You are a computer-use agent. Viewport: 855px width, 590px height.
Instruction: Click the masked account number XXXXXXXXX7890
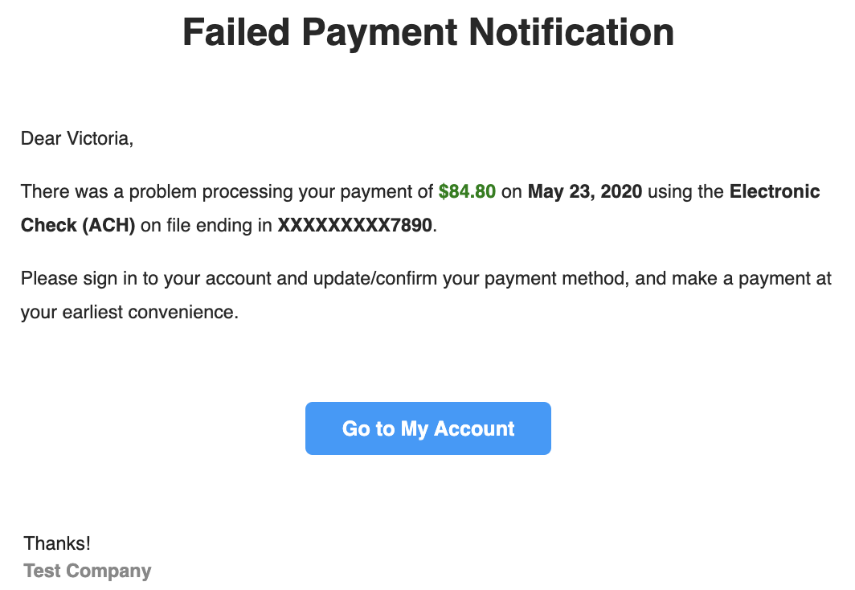pyautogui.click(x=355, y=226)
